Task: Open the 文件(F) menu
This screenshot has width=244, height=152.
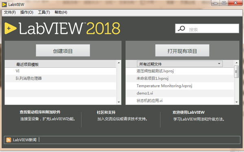Action: [10, 12]
